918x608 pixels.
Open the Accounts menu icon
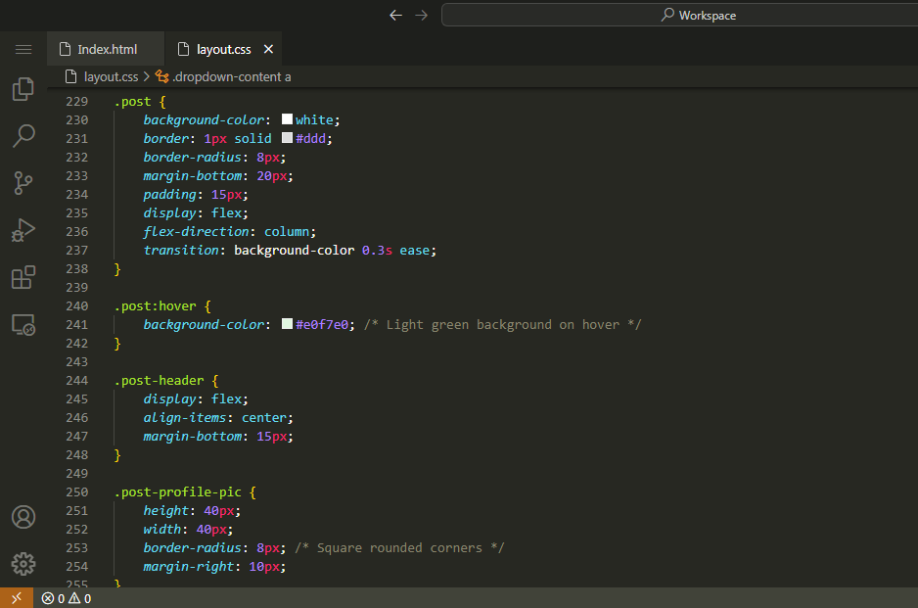(x=23, y=517)
